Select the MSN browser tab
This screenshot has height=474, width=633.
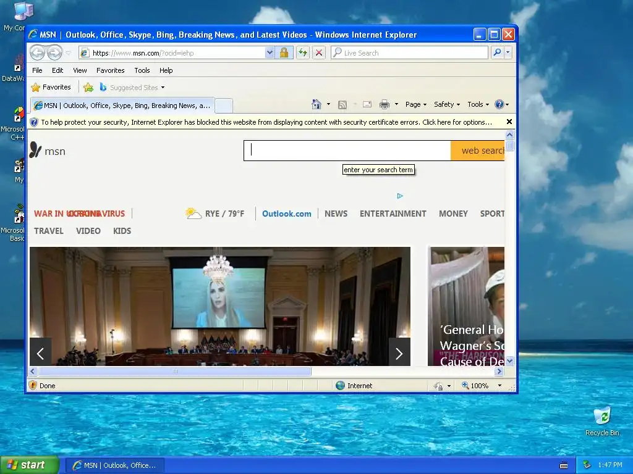(122, 106)
